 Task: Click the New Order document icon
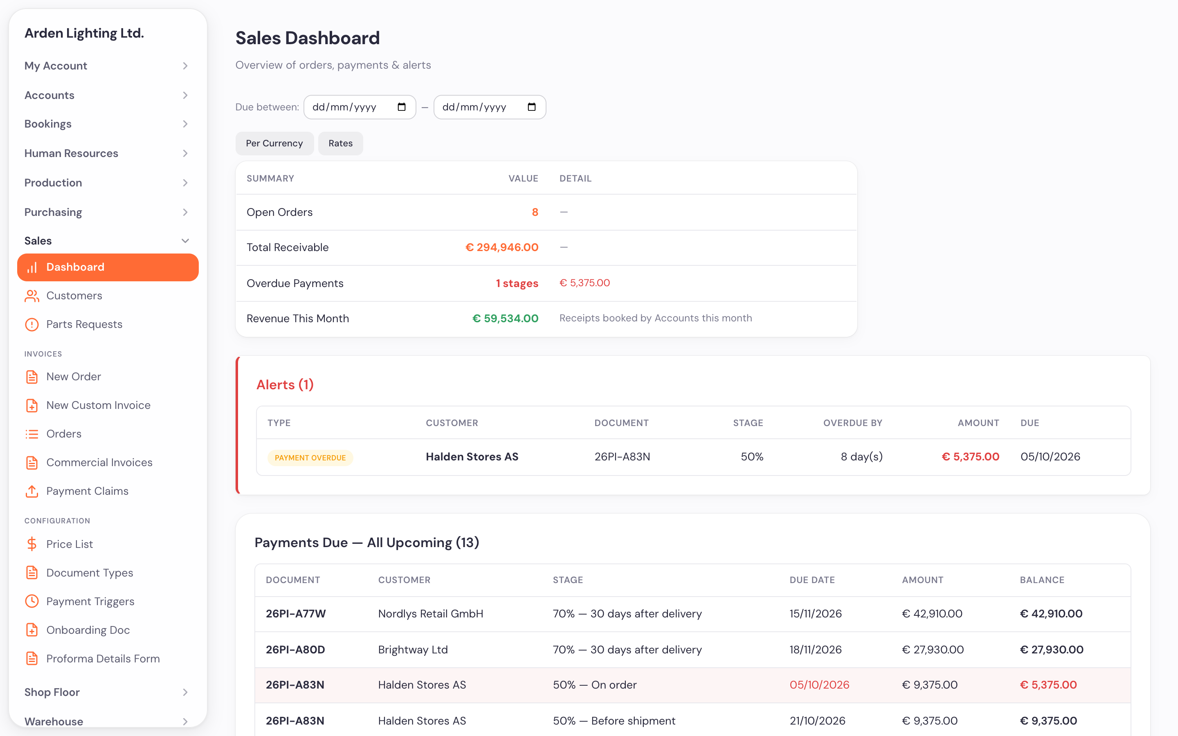click(x=32, y=377)
